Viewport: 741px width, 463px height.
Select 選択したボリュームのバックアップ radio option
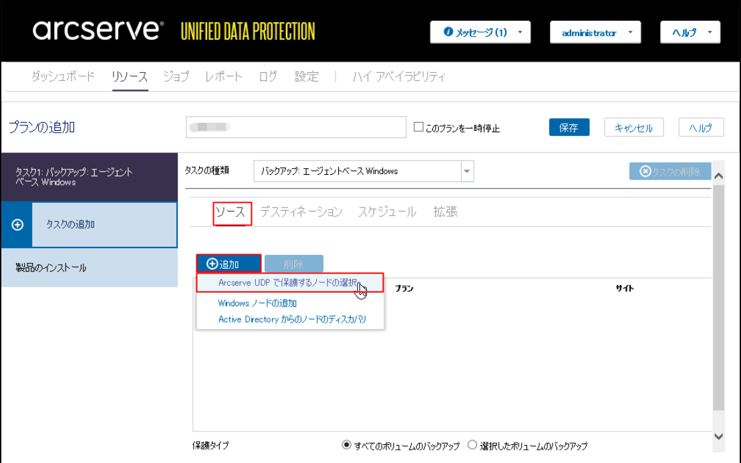(x=473, y=445)
